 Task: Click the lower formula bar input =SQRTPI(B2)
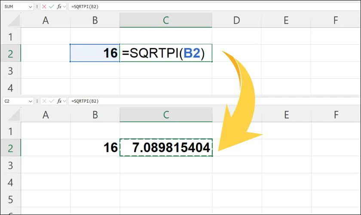(214, 101)
